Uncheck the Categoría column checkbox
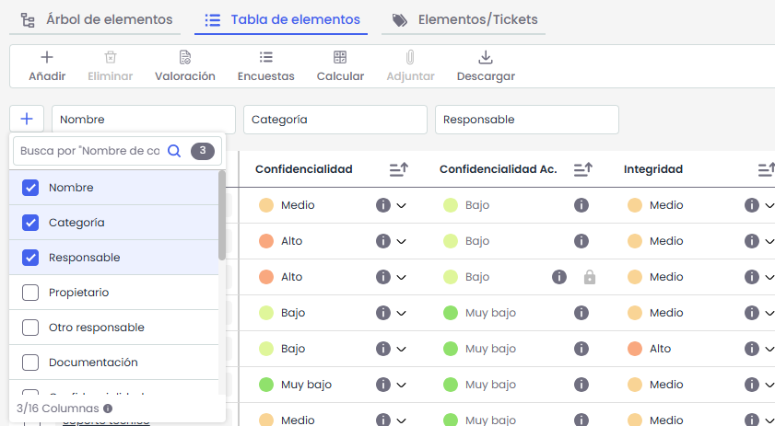775x426 pixels. pyautogui.click(x=30, y=223)
